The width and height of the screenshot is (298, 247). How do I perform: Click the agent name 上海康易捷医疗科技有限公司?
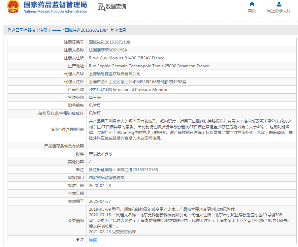click(x=115, y=74)
